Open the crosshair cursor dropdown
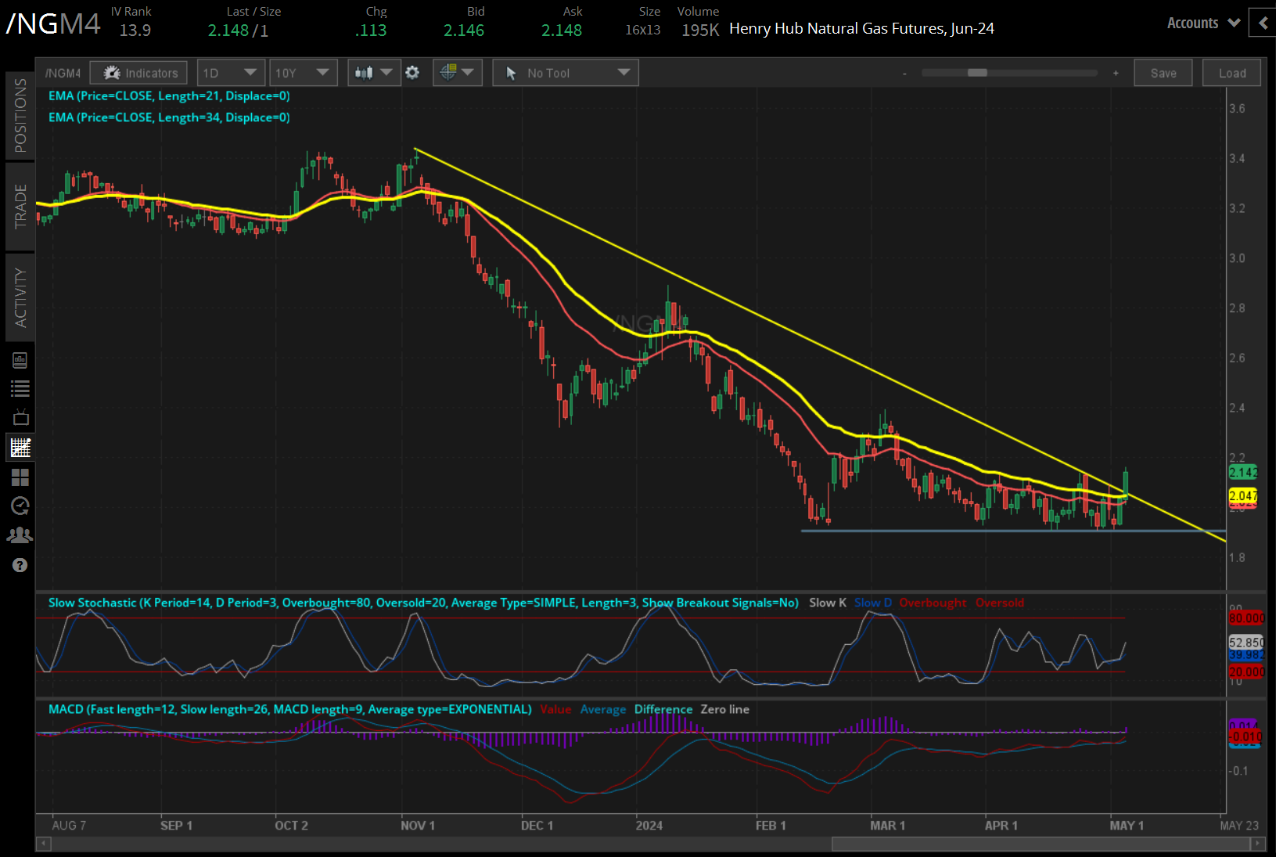Viewport: 1276px width, 857px height. click(x=457, y=73)
